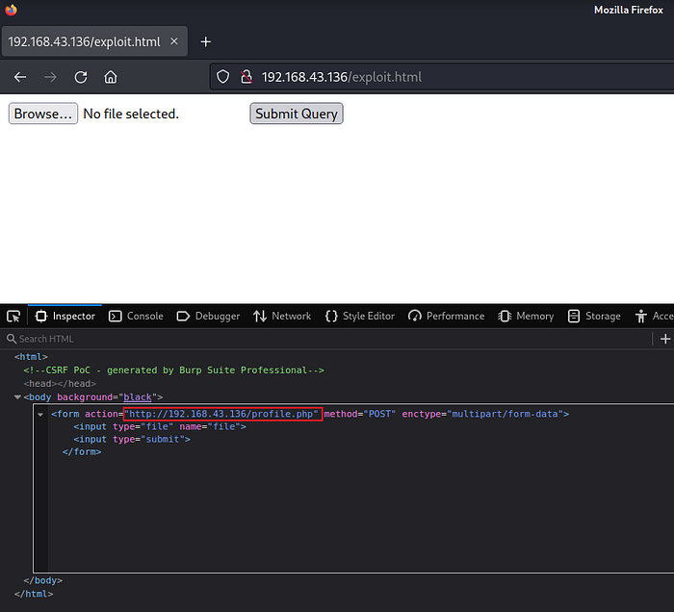Click the tracking protection shield icon
The width and height of the screenshot is (674, 612).
coord(222,77)
